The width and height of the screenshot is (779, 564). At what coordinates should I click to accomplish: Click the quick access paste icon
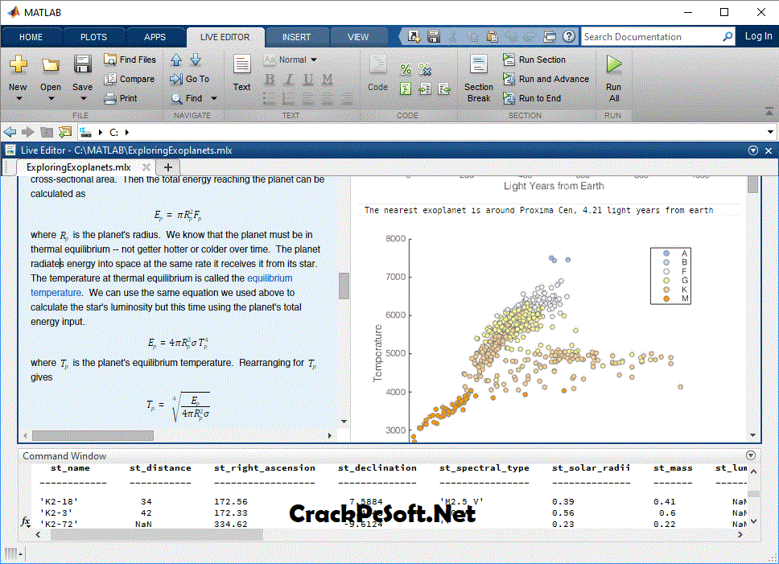[x=492, y=36]
